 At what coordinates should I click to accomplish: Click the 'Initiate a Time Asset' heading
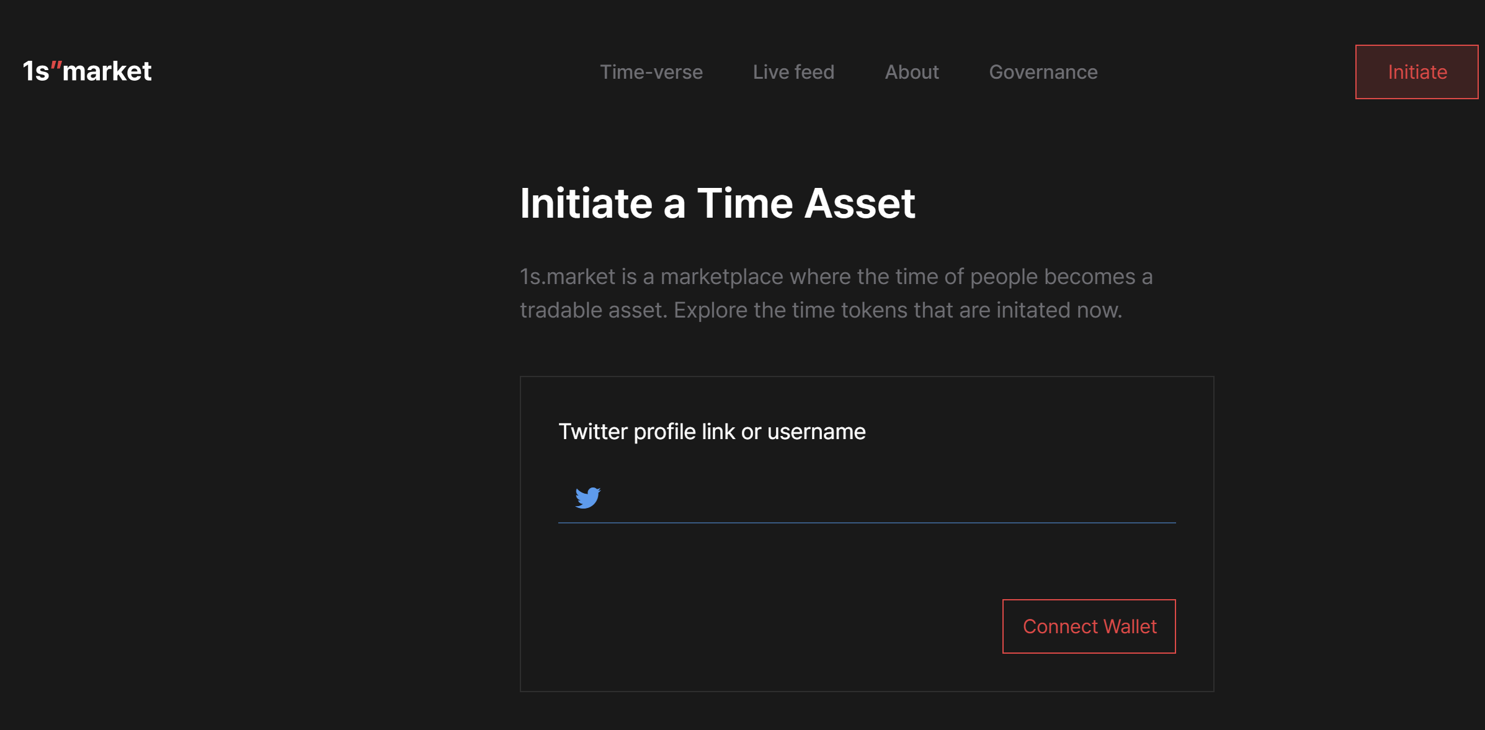tap(717, 203)
